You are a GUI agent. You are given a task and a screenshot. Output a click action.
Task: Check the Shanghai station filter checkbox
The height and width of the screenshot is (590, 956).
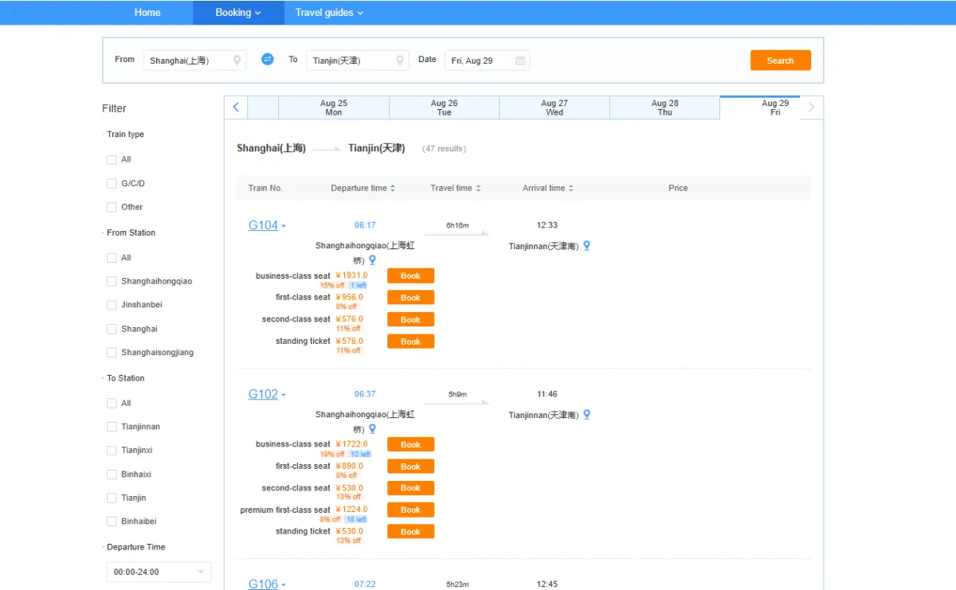click(x=112, y=329)
